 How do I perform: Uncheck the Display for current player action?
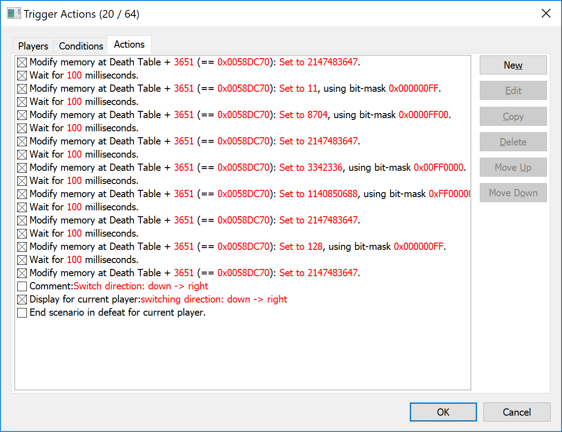point(22,300)
